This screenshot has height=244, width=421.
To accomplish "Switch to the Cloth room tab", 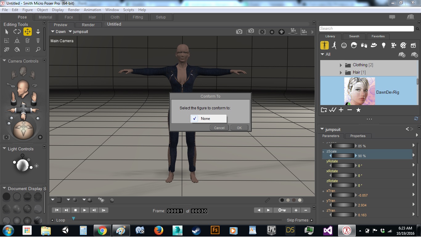I will pos(115,17).
